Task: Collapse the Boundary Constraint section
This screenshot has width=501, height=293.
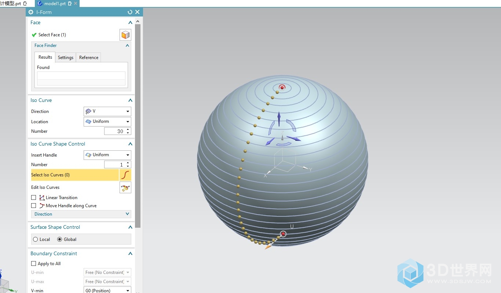Action: click(130, 254)
